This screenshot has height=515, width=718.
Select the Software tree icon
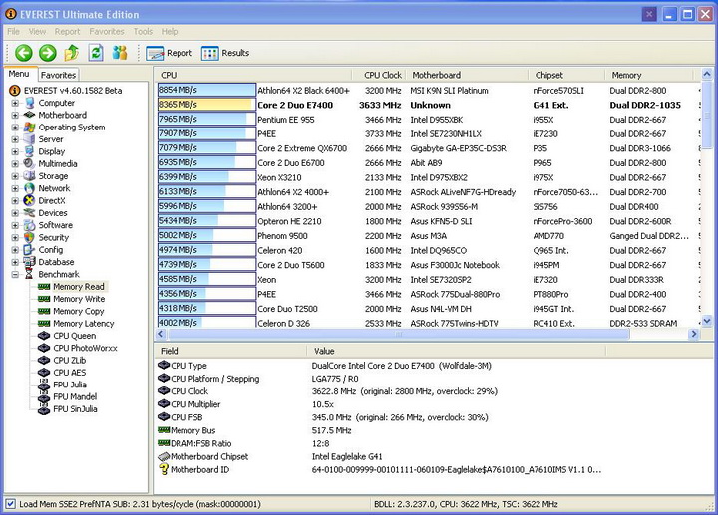pos(29,225)
